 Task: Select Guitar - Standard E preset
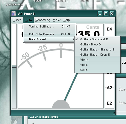(x=97, y=39)
